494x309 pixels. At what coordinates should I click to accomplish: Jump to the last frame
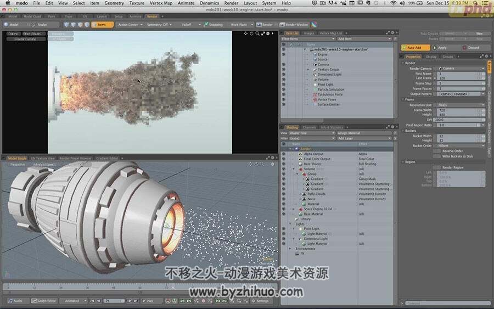(136, 301)
